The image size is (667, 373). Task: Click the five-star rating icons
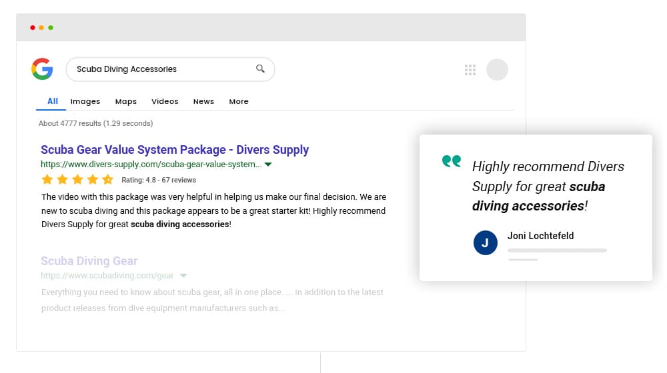[77, 179]
